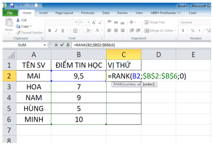Viewport: 212px width, 145px height.
Task: Open the font size dropdown
Action: coord(88,22)
